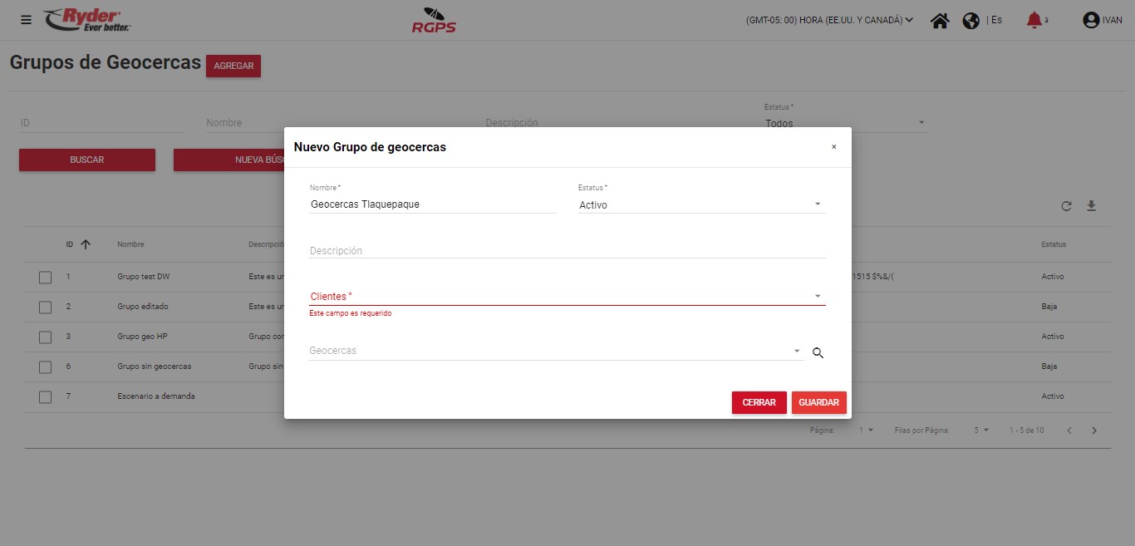Image resolution: width=1135 pixels, height=546 pixels.
Task: Select checkbox for Grupo editado row
Action: click(x=46, y=307)
